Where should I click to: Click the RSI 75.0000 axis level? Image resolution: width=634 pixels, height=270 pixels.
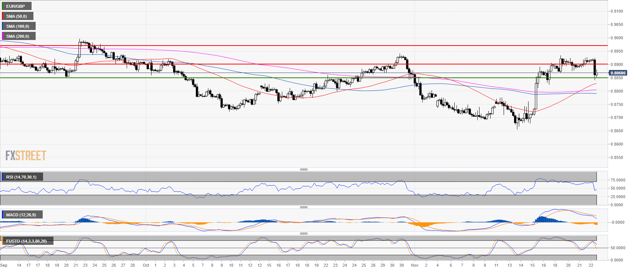(618, 180)
